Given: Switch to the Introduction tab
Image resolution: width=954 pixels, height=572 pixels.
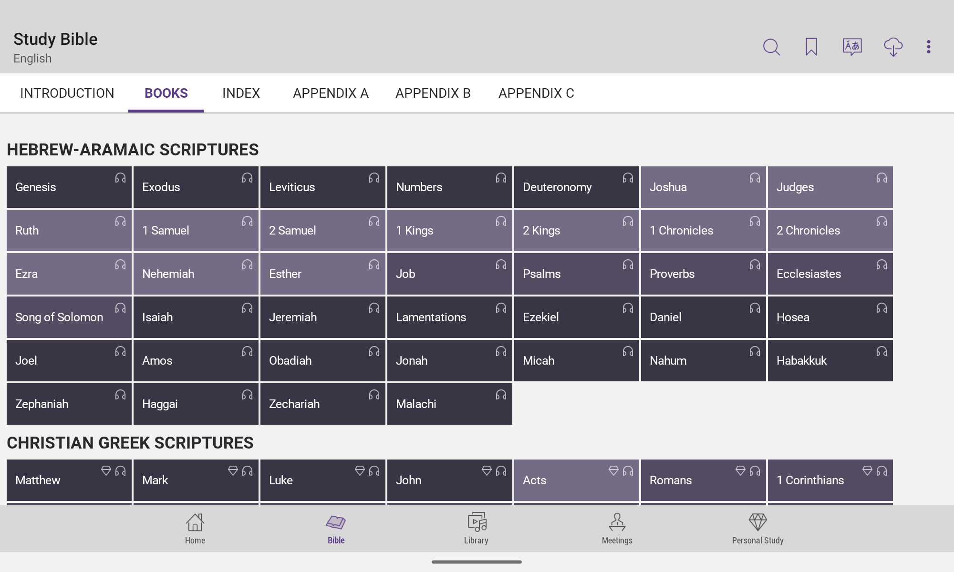Looking at the screenshot, I should click(x=67, y=93).
